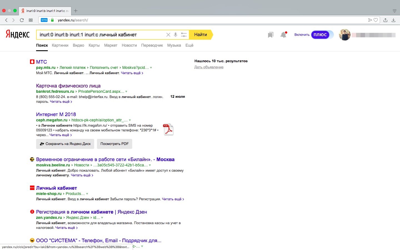Open miele-shop Личный кабинет result title
400x250 pixels.
[56, 188]
